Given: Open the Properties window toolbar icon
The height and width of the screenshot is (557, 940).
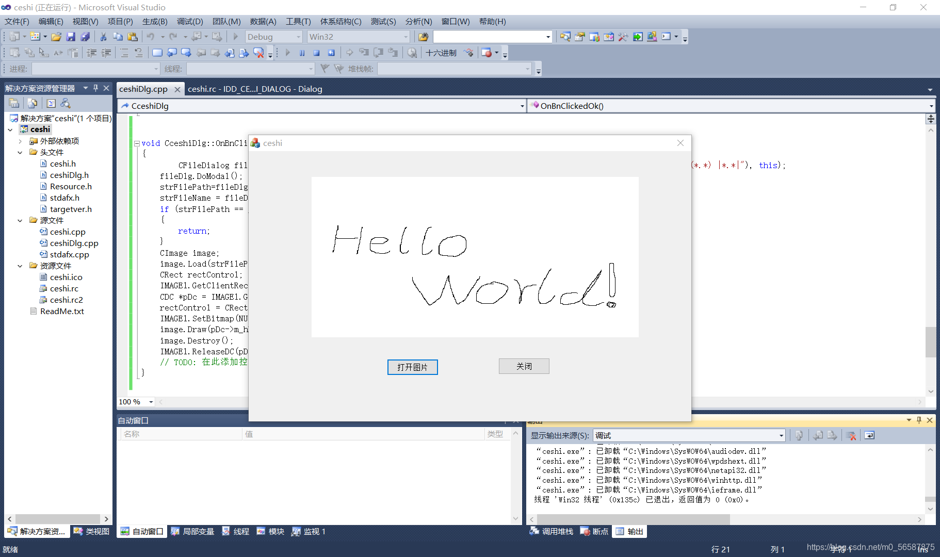Looking at the screenshot, I should pyautogui.click(x=580, y=37).
